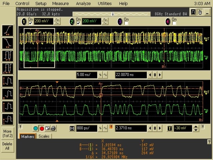Toggle channel 1 On checkbox

(x=30, y=23)
